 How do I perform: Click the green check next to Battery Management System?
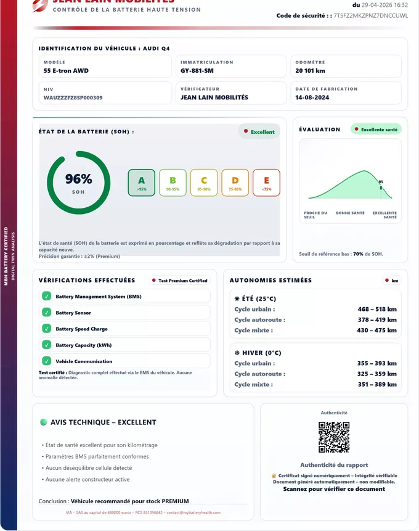click(x=47, y=296)
